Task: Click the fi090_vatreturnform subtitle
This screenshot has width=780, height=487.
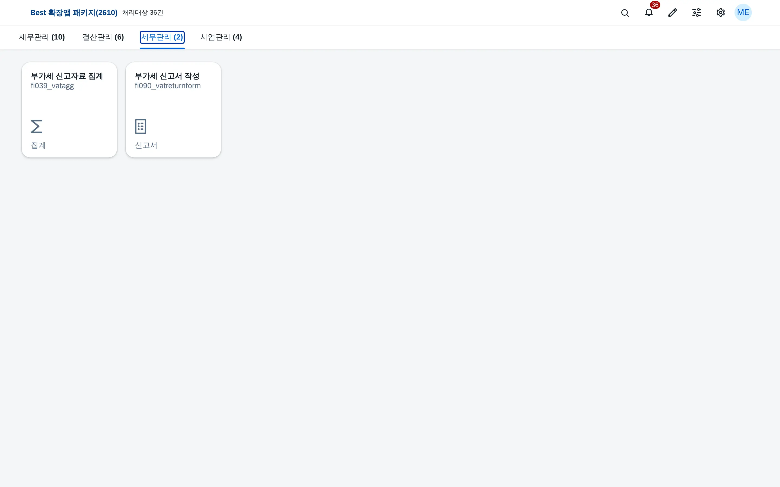Action: pos(168,86)
